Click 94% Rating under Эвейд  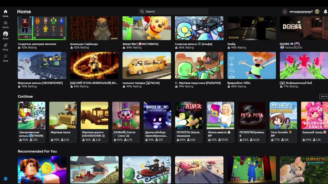237,48
